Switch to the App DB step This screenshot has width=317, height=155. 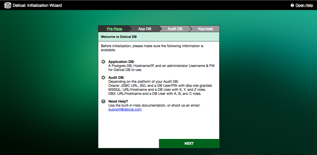click(145, 29)
